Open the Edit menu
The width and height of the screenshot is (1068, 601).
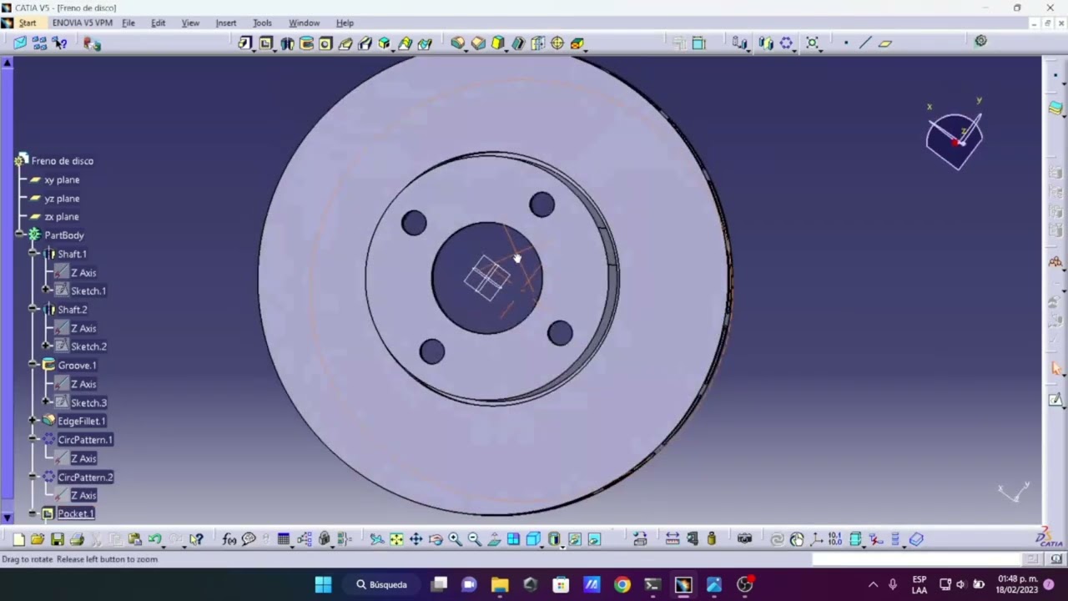point(159,23)
